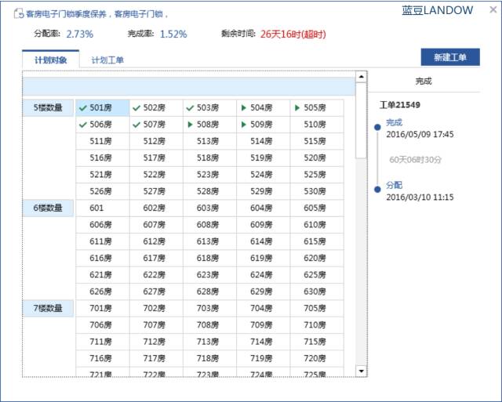502x402 pixels.
Task: Click the vertical scrollbar thumb
Action: click(361, 120)
